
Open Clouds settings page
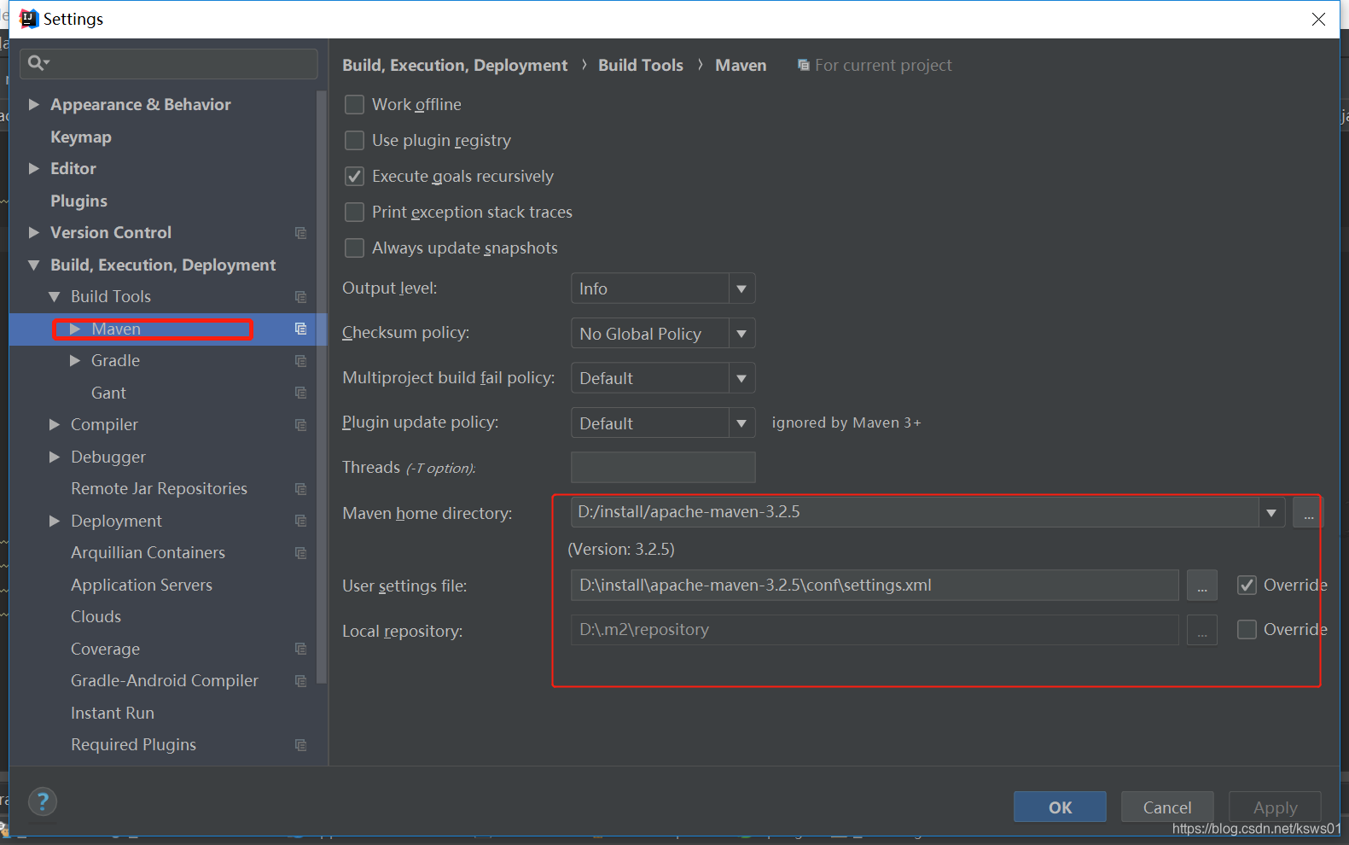point(96,617)
